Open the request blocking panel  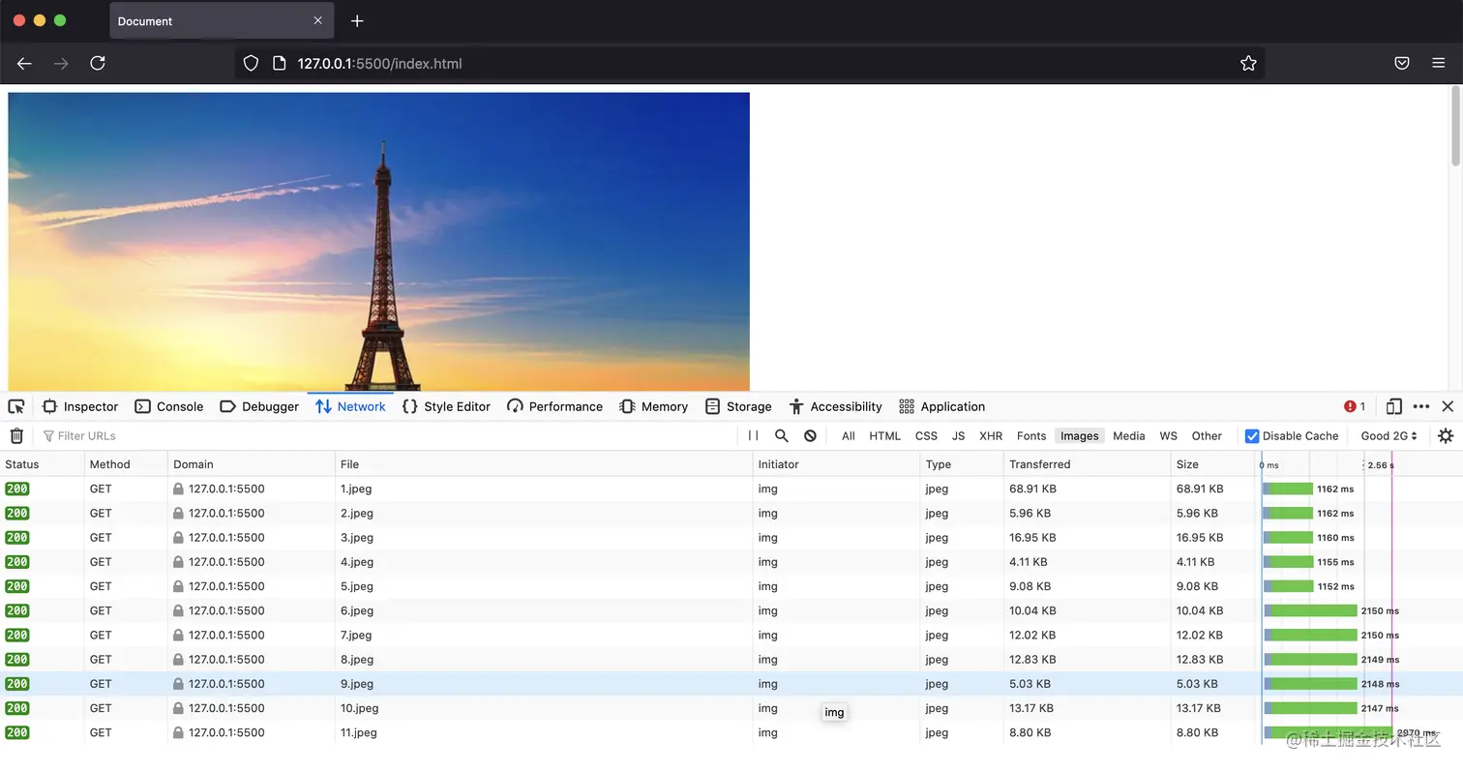[x=810, y=435]
